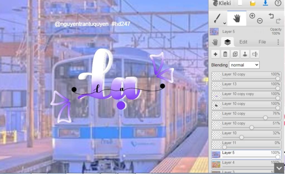The image size is (285, 174).
Task: Add a new layer
Action: coord(215,54)
